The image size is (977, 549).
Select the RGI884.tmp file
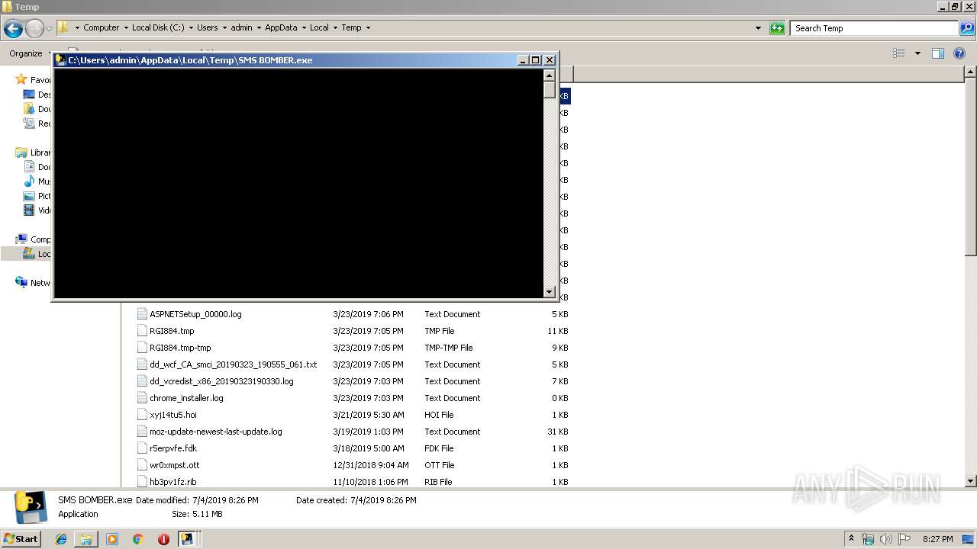coord(172,331)
